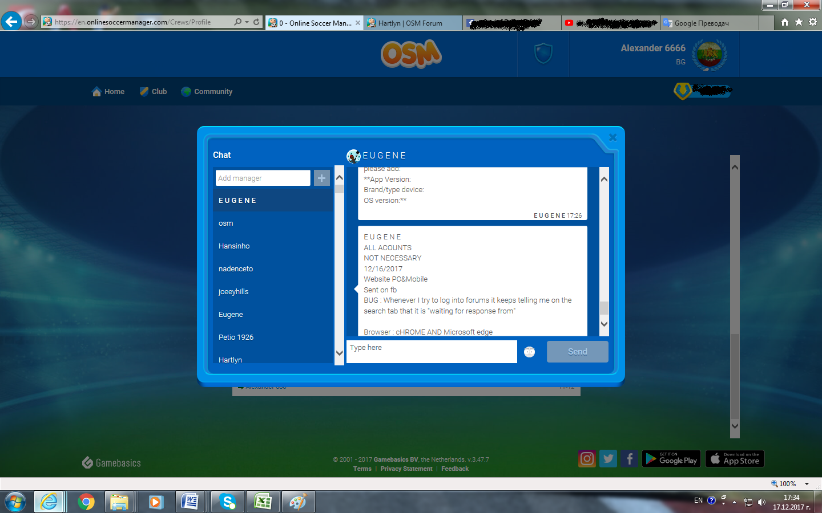Click page scrollbar up arrow
Image resolution: width=822 pixels, height=513 pixels.
tap(735, 168)
